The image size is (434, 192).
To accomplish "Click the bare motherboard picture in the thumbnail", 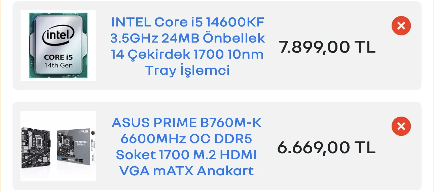I will 36,147.
